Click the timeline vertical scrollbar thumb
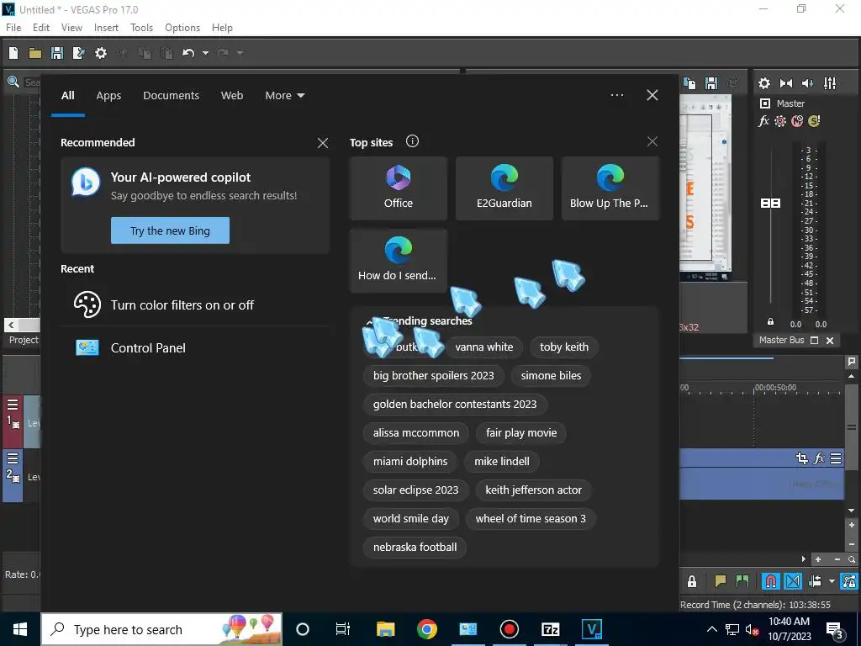861x646 pixels. 852,427
